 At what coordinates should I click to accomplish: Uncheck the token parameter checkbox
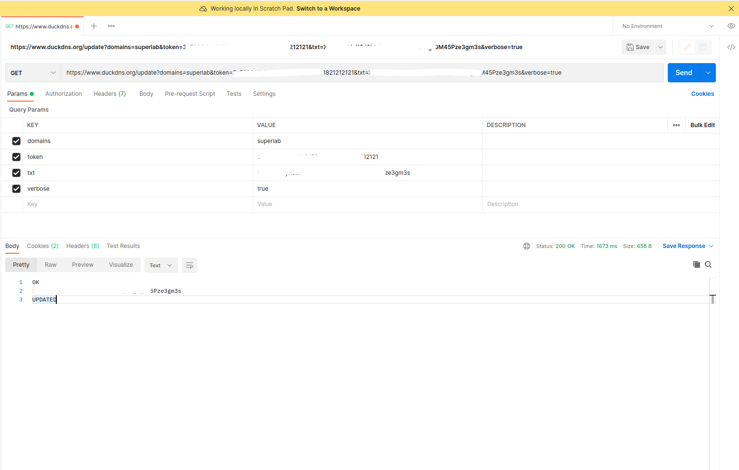pyautogui.click(x=16, y=157)
